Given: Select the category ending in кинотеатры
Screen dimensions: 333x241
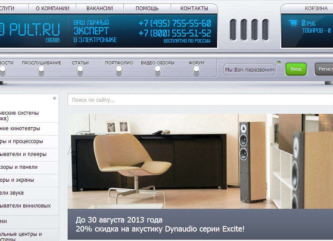Looking at the screenshot, I should 26,128.
